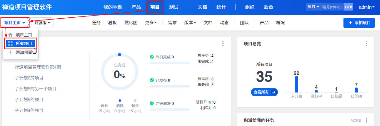Open 统计 in top navigation
The image size is (380, 126).
coord(221,7)
